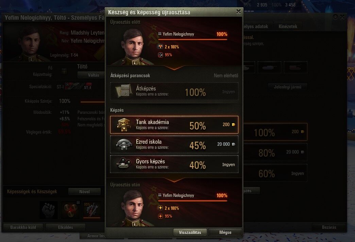Click the plus icon beside 2 x 100%
355x242 pixels.
(x=160, y=208)
